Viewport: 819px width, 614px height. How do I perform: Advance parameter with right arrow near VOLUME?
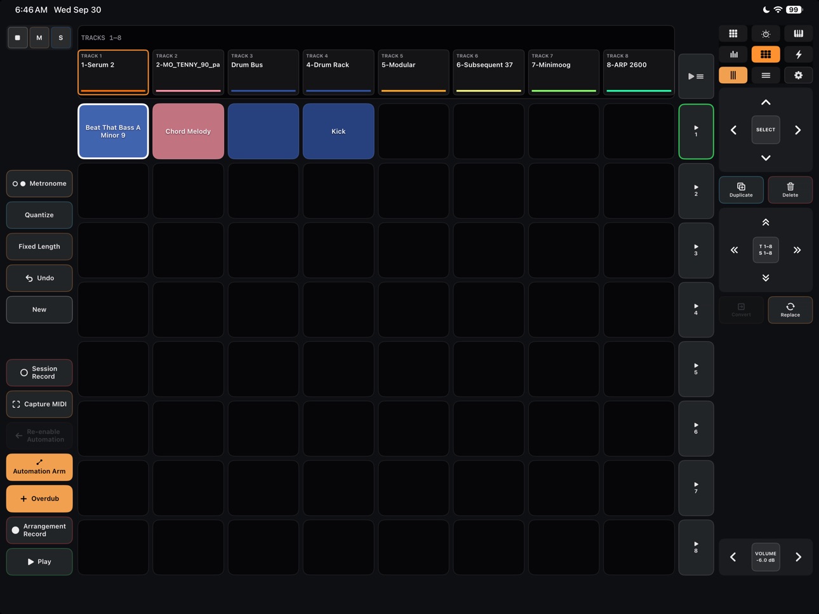coord(798,557)
